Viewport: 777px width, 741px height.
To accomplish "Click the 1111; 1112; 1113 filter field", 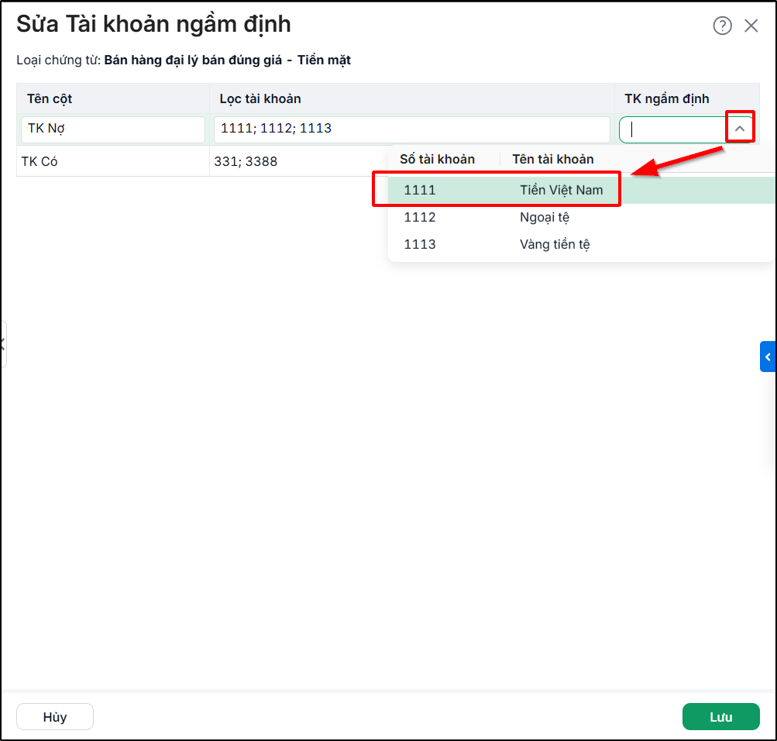I will coord(412,129).
